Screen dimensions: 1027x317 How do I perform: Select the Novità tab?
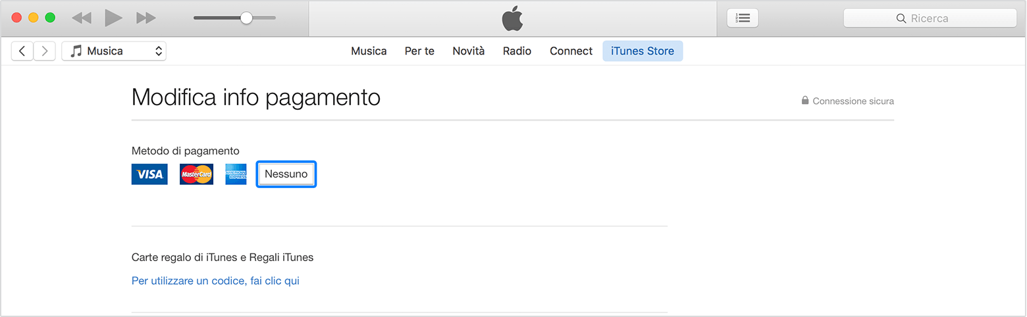pos(468,51)
